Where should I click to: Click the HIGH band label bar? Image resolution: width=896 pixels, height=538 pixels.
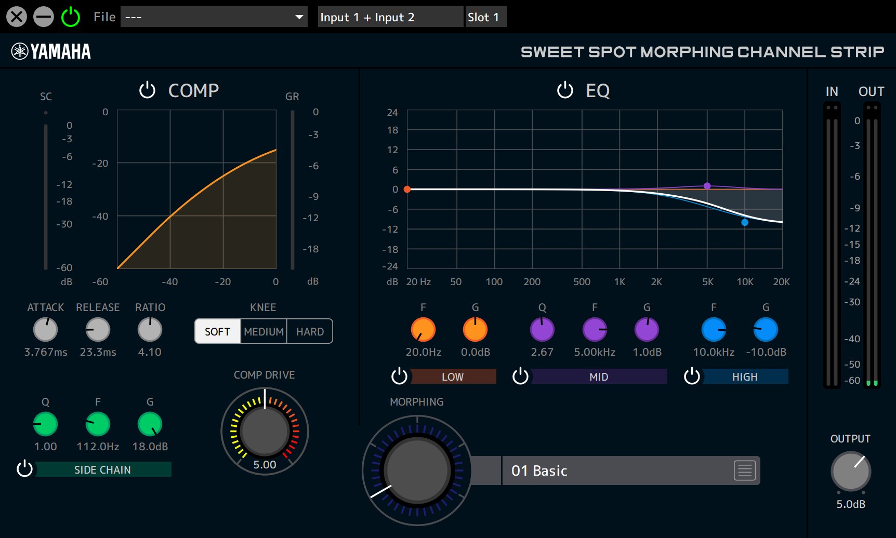[745, 376]
